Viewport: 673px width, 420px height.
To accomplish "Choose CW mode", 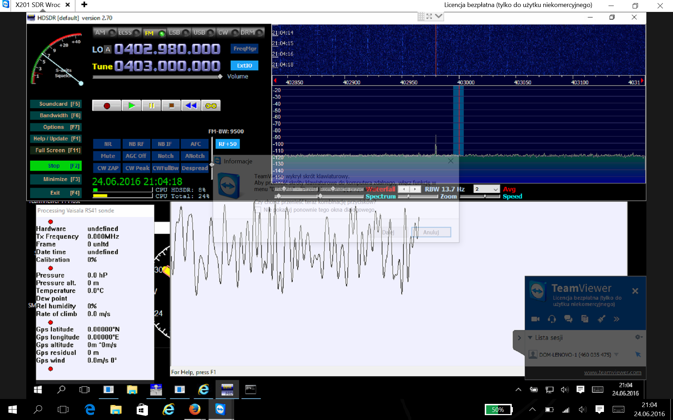I will click(228, 33).
